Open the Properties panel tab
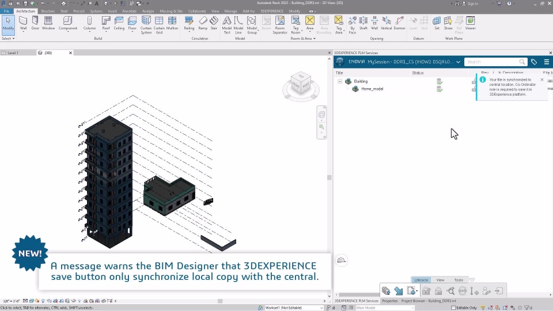Image resolution: width=553 pixels, height=311 pixels. [390, 301]
